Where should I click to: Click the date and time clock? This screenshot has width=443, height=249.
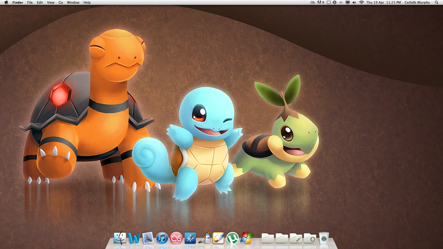pos(384,2)
